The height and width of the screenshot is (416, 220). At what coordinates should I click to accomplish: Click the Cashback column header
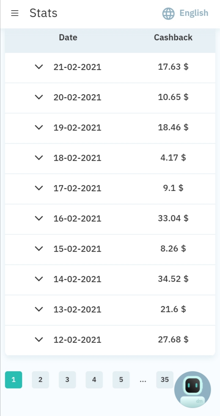[x=173, y=37]
